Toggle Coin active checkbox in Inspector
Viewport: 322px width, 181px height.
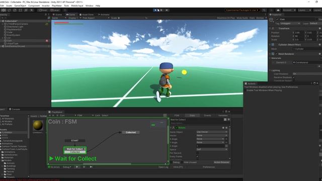pos(277,19)
